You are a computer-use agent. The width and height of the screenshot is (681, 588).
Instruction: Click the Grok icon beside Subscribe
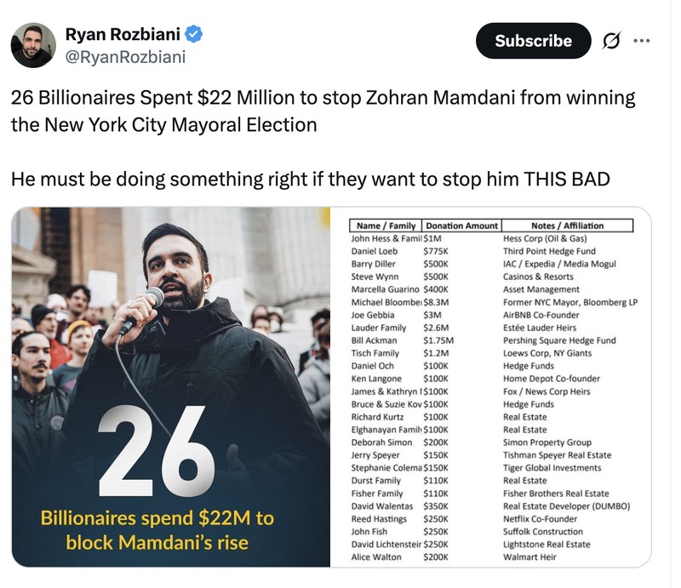610,41
